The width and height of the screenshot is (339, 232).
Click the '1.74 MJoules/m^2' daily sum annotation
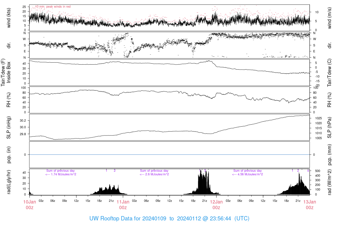pyautogui.click(x=61, y=174)
